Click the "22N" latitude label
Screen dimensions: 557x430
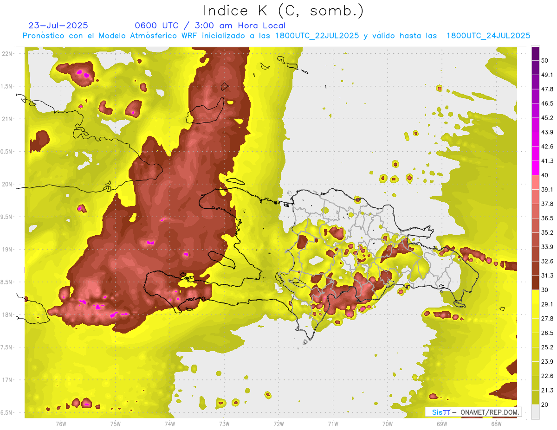(7, 53)
